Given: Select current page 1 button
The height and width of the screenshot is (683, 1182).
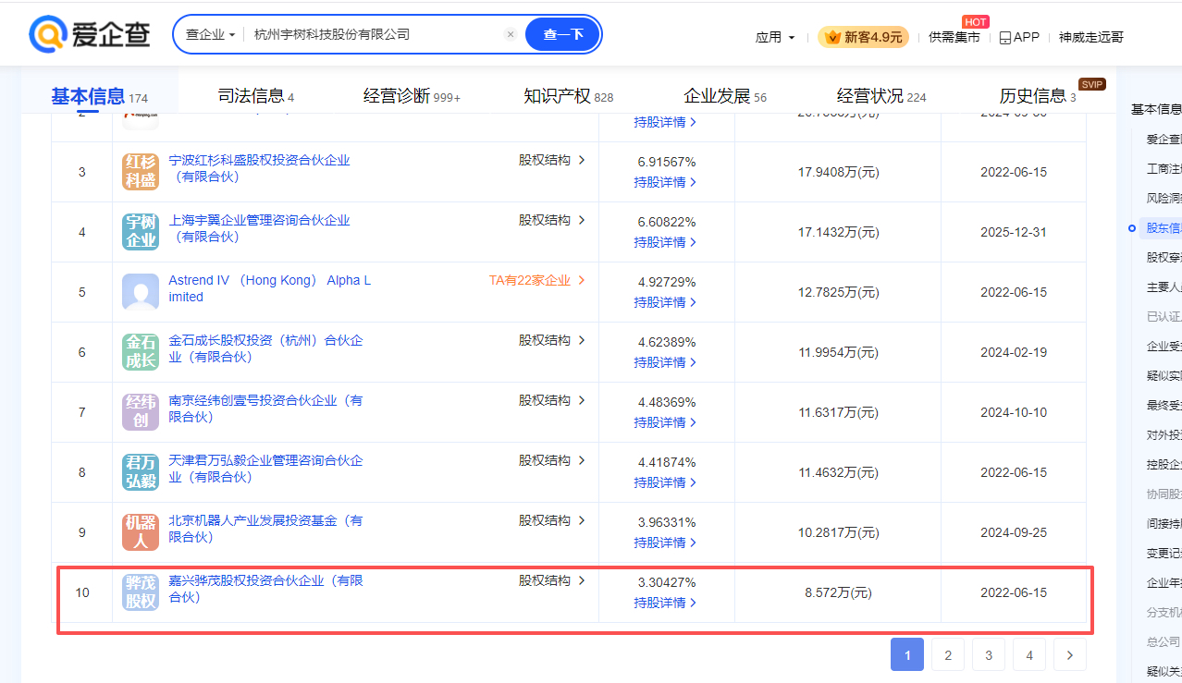Looking at the screenshot, I should (907, 655).
